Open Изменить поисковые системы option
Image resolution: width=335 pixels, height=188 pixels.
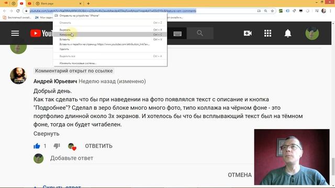click(x=110, y=63)
